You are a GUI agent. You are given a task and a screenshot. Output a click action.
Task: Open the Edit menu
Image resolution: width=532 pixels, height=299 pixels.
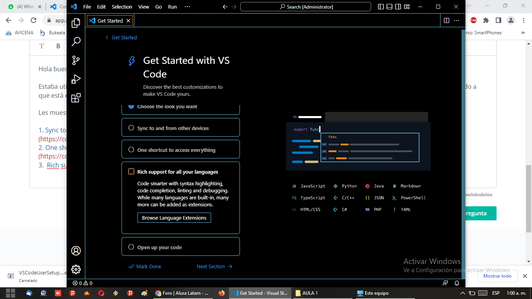coord(101,7)
